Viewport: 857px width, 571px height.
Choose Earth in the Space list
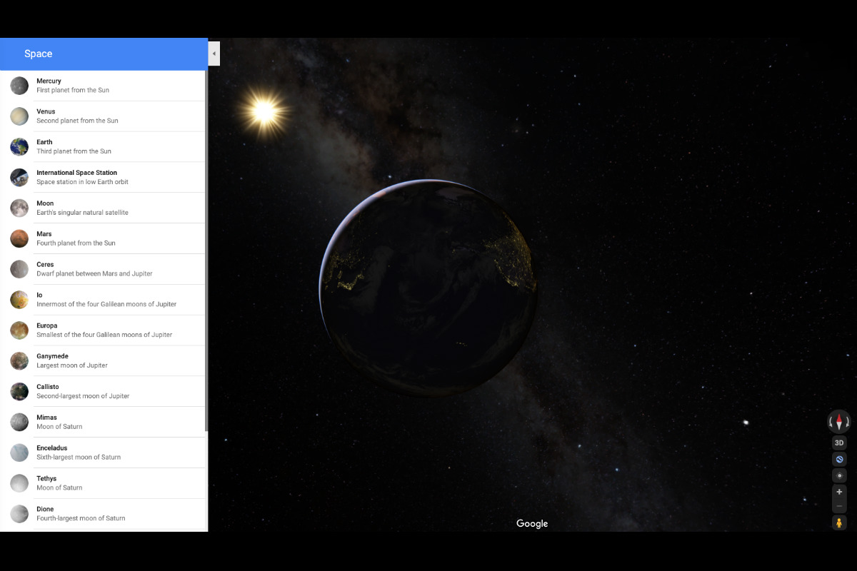coord(44,142)
